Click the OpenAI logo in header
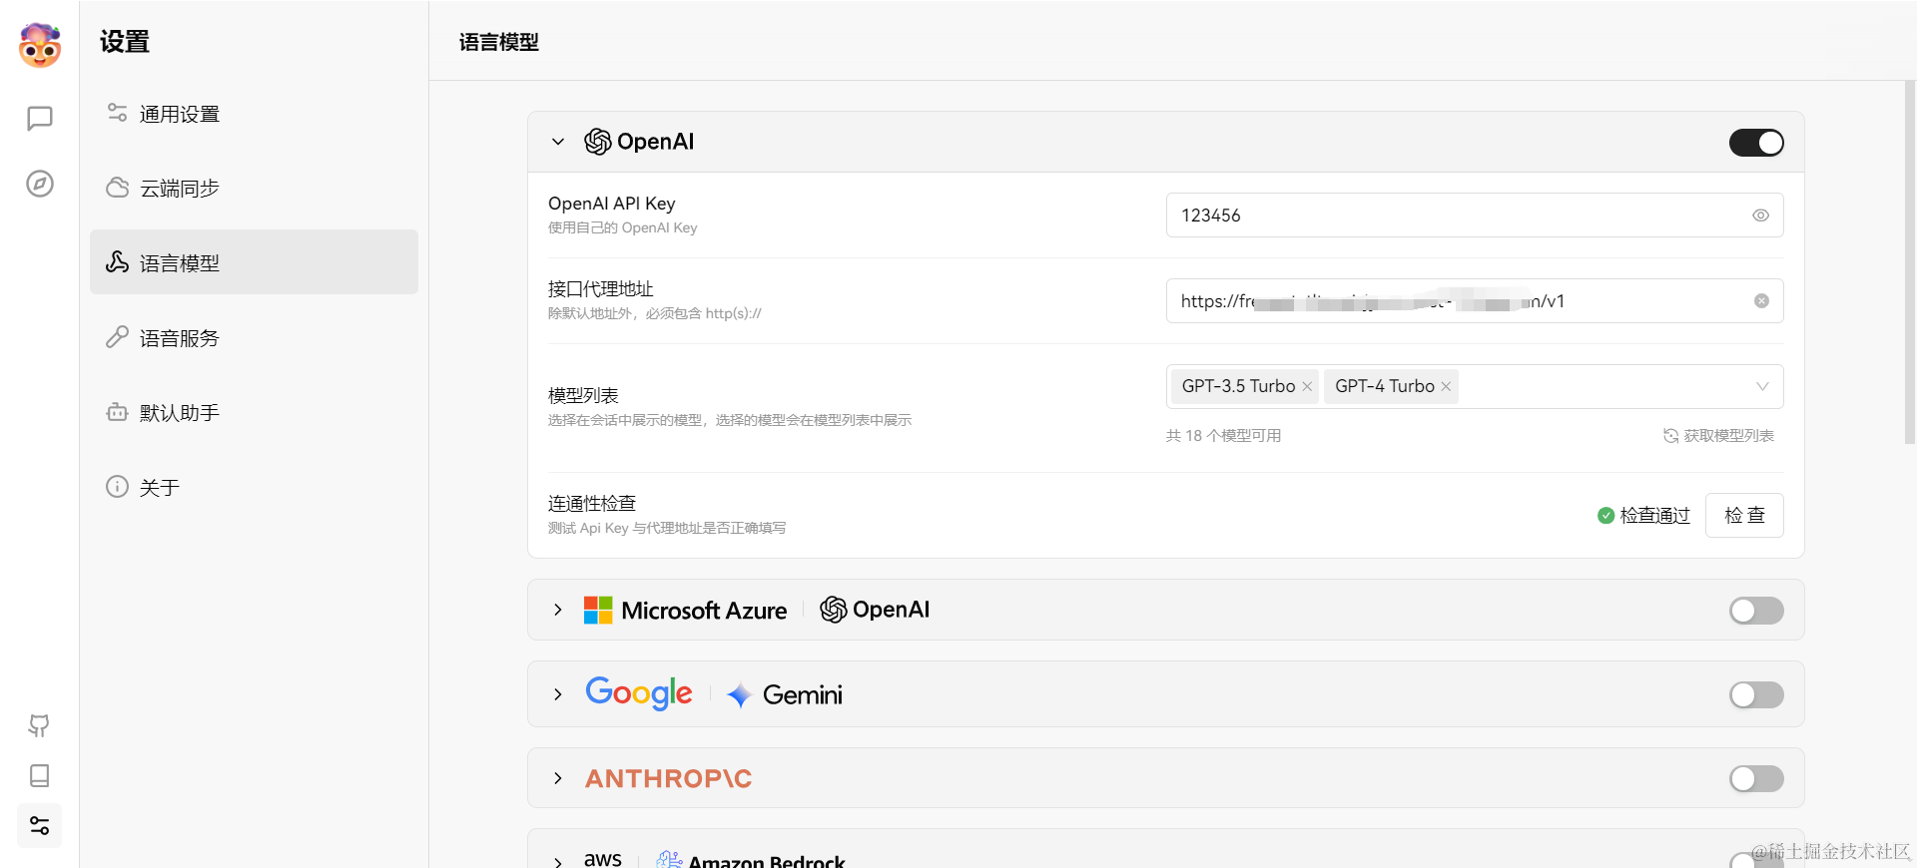Image resolution: width=1917 pixels, height=868 pixels. coord(639,142)
